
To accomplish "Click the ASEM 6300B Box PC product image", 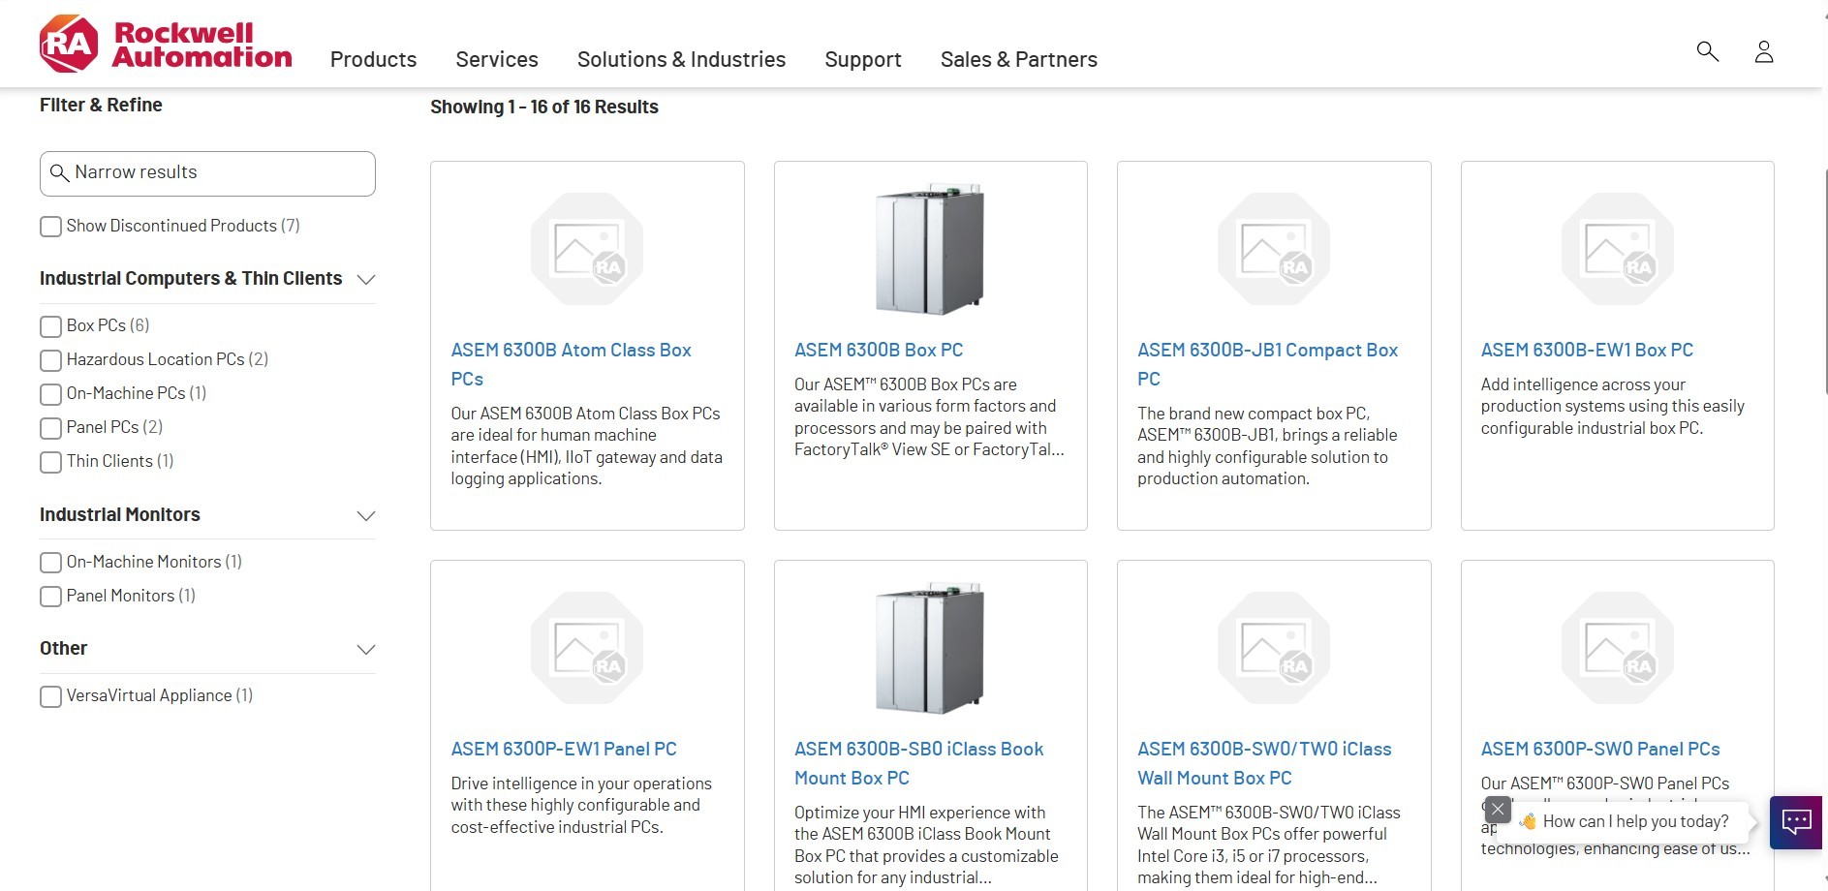I will click(x=930, y=249).
